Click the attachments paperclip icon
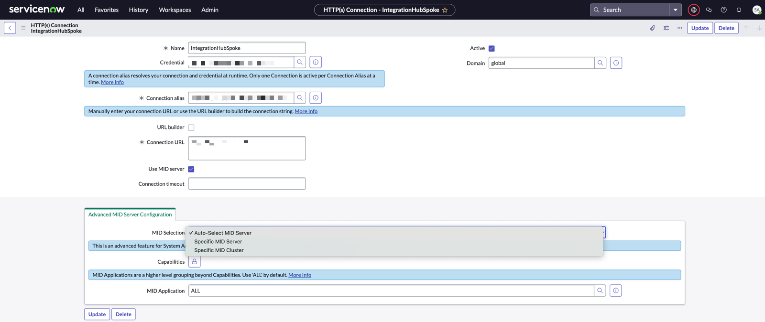 (653, 28)
